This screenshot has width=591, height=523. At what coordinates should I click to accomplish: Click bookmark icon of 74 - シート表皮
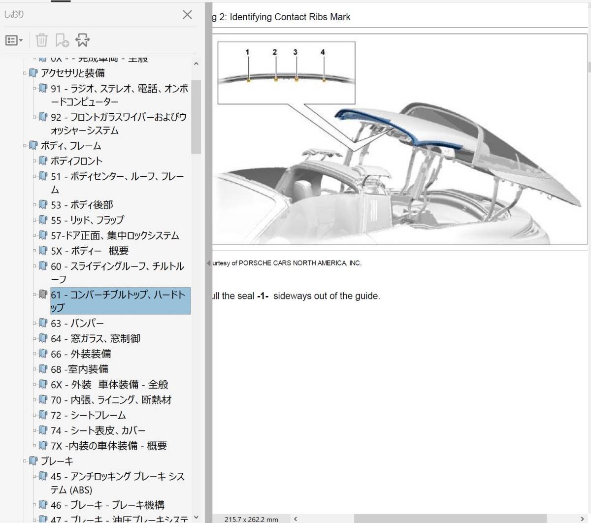click(43, 430)
